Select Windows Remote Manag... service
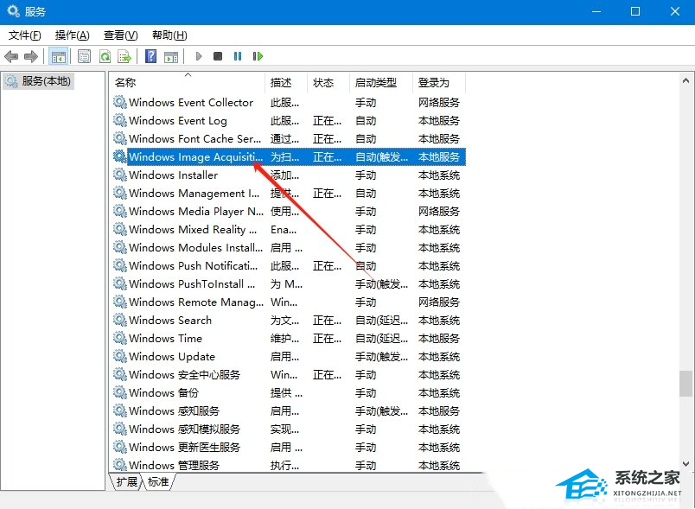The width and height of the screenshot is (695, 509). (x=289, y=302)
